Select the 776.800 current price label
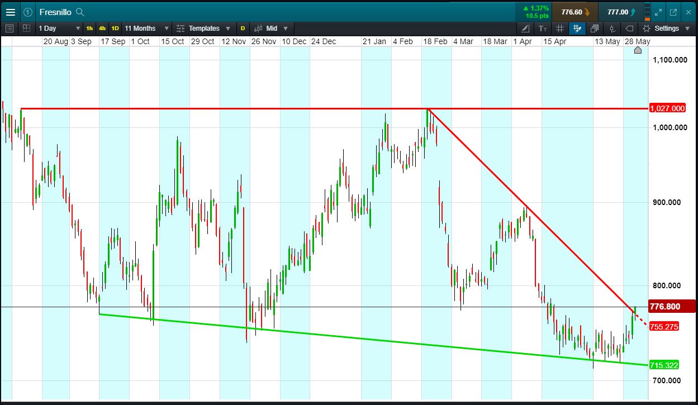 click(671, 307)
